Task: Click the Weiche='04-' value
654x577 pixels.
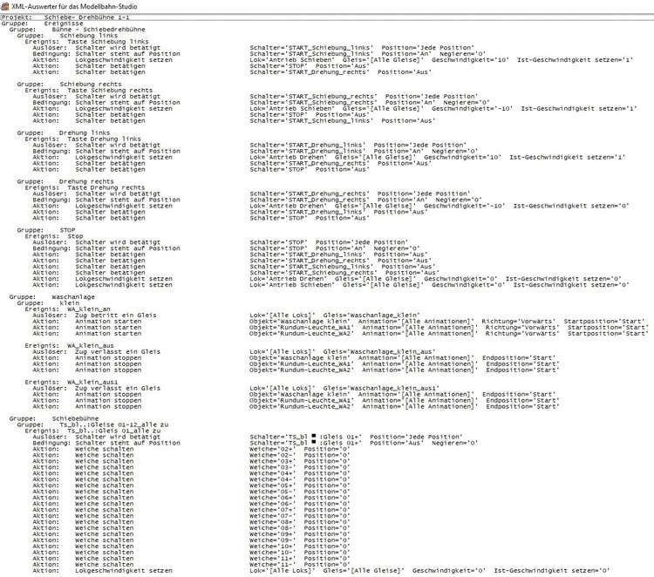Action: click(x=272, y=479)
